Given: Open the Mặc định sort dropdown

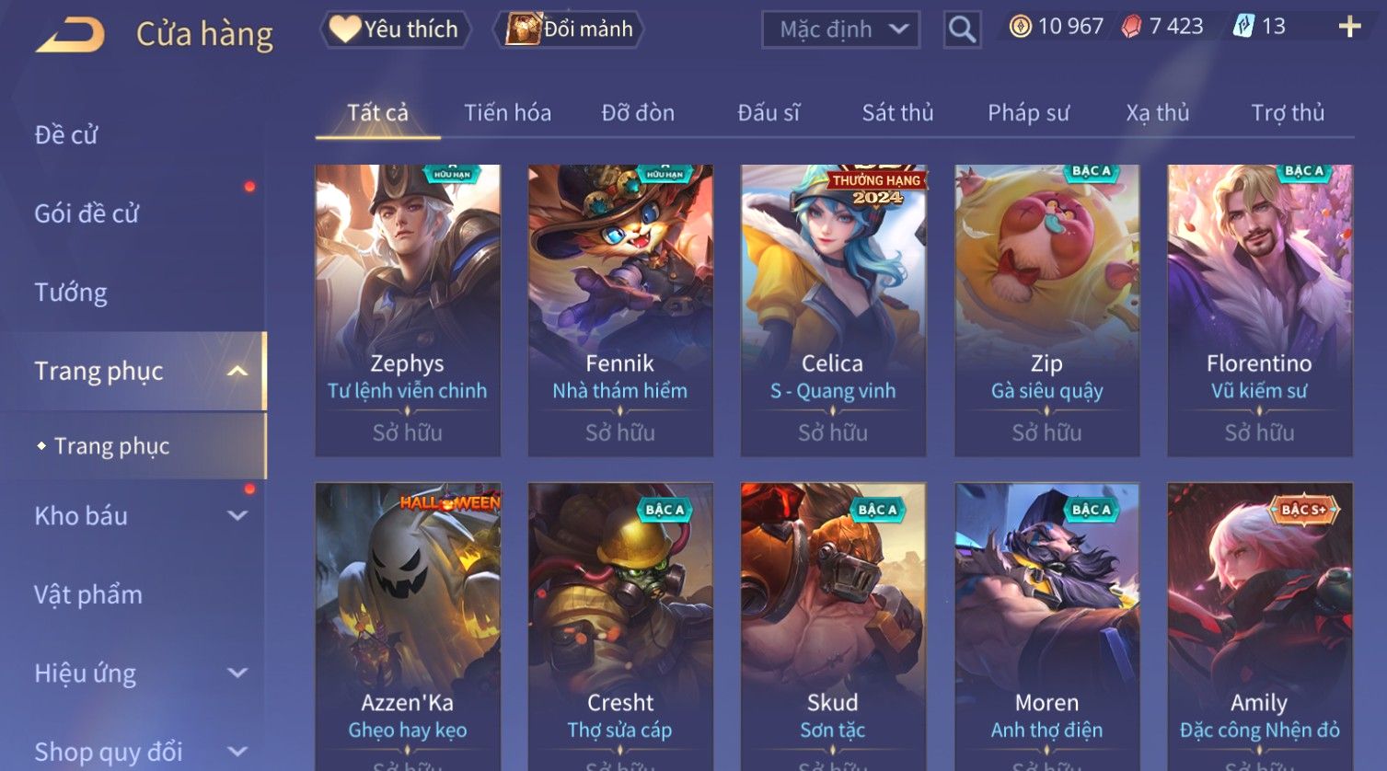Looking at the screenshot, I should (841, 29).
